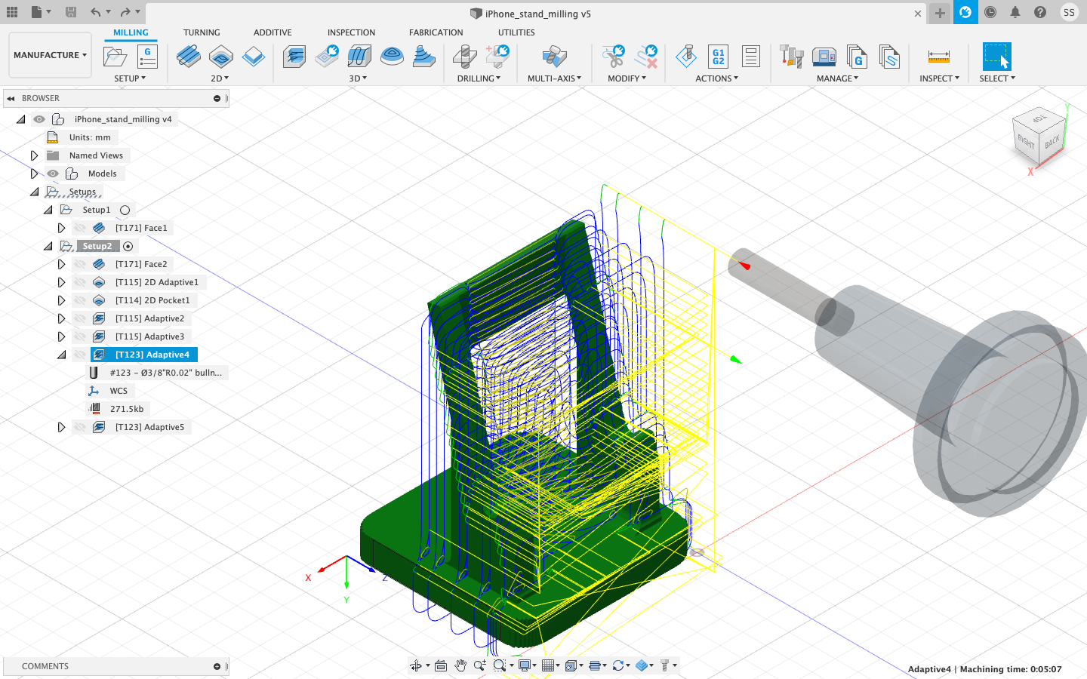Switch to the ADDITIVE tab
The image size is (1087, 679).
tap(273, 32)
